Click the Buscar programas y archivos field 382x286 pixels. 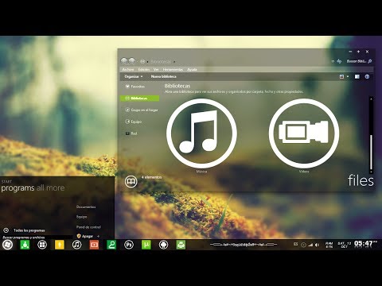pos(37,238)
